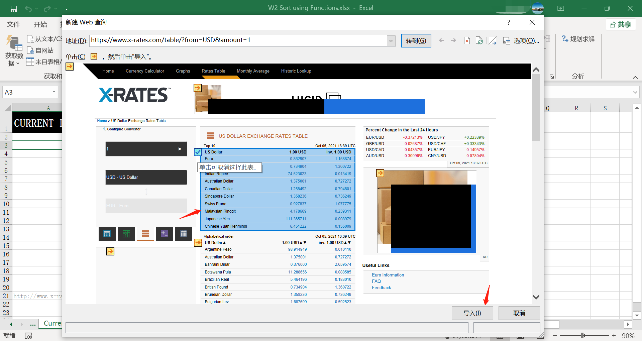Click the 共享 (Share) button icon
Screen dimensions: 642x341
click(x=613, y=24)
